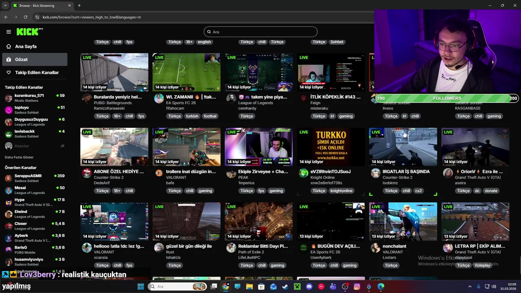Open Instagram from the taskbar
The width and height of the screenshot is (521, 293).
click(x=357, y=286)
